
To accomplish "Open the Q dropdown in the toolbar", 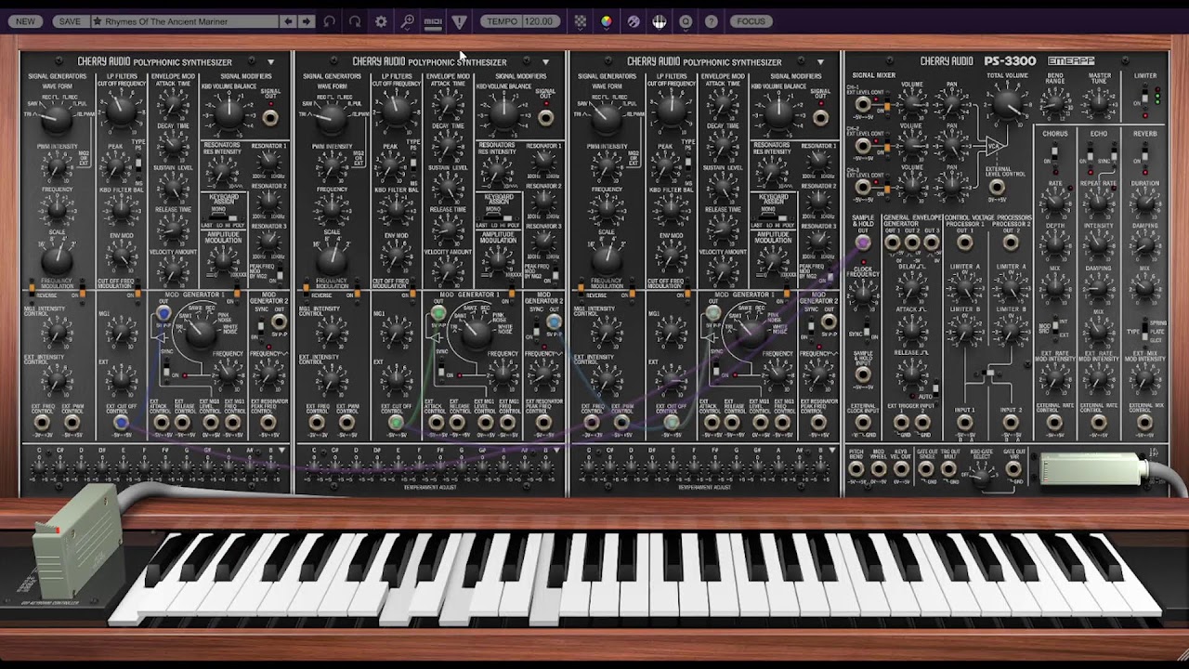I will coord(686,21).
